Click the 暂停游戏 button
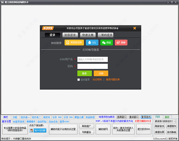The image size is (179, 141). [x=146, y=117]
